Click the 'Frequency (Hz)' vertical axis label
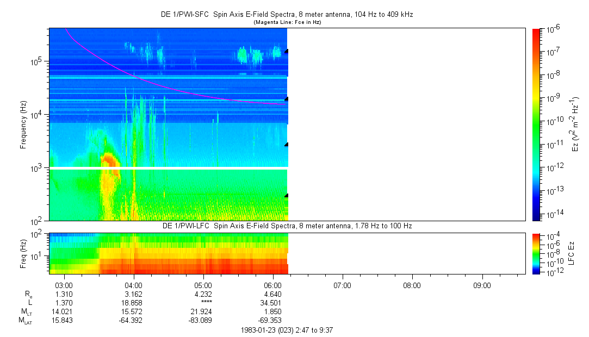589x337 pixels. click(23, 124)
